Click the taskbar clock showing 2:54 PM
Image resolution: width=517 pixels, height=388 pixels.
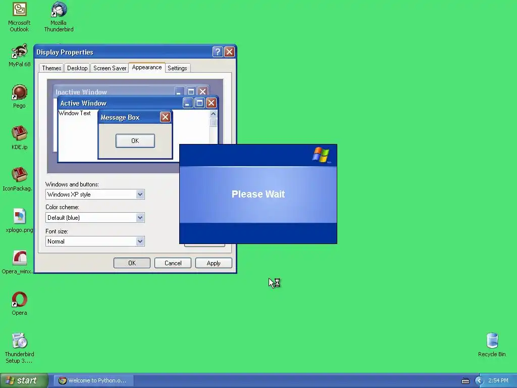(498, 380)
